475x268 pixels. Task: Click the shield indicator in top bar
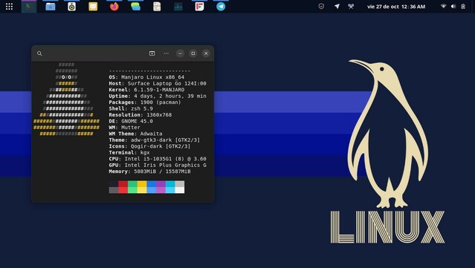(321, 7)
